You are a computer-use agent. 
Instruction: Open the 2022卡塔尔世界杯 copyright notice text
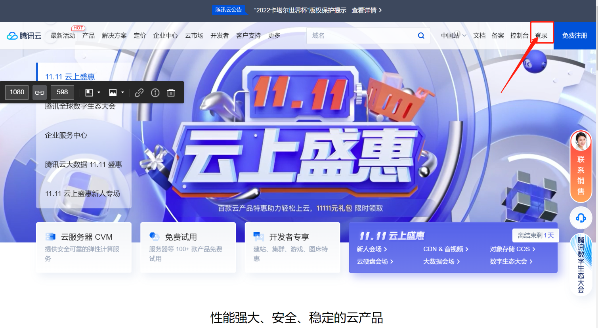point(300,10)
